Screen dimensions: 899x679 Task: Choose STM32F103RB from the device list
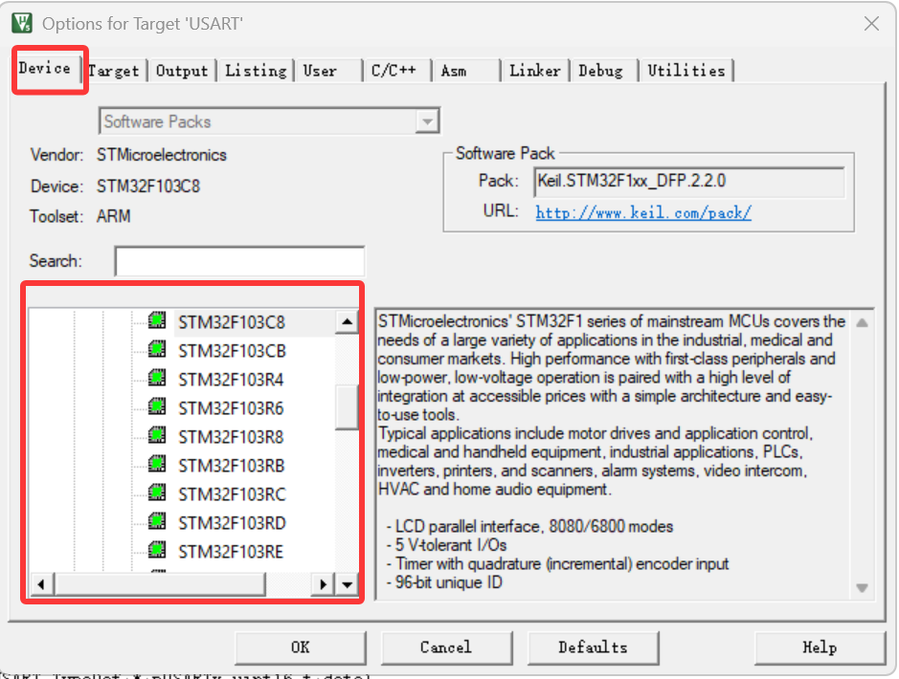tap(231, 466)
